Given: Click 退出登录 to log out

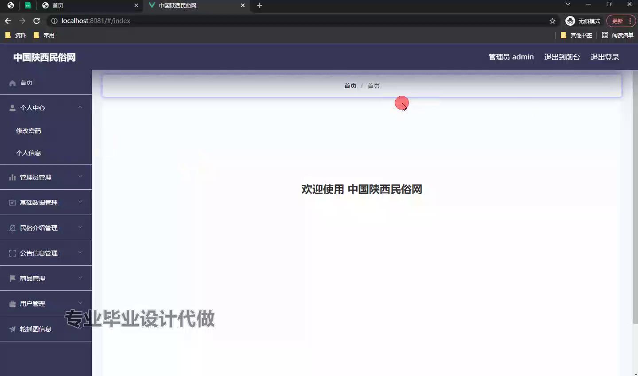Looking at the screenshot, I should [x=605, y=57].
